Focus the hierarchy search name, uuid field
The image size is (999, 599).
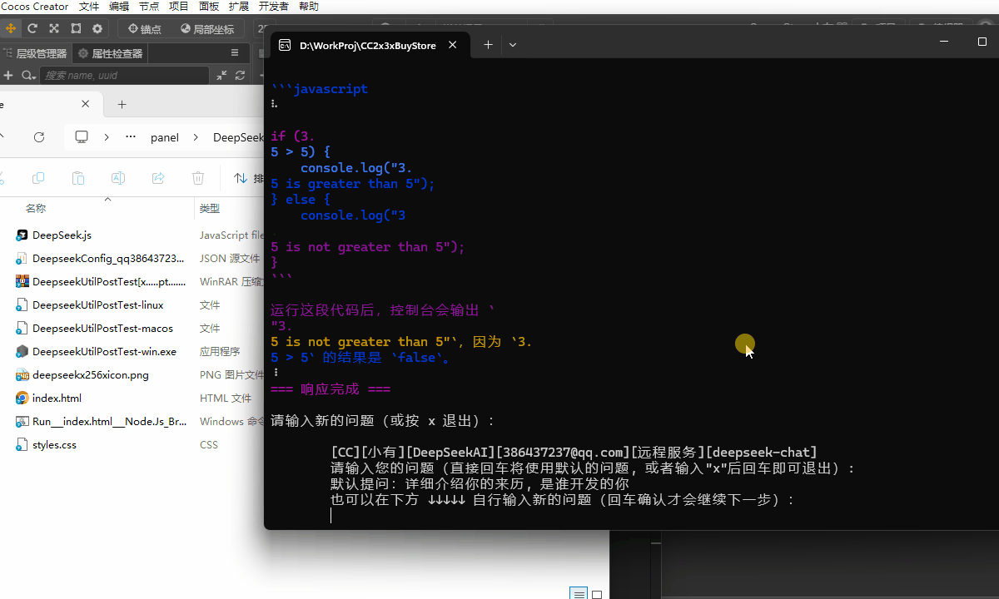pos(125,75)
